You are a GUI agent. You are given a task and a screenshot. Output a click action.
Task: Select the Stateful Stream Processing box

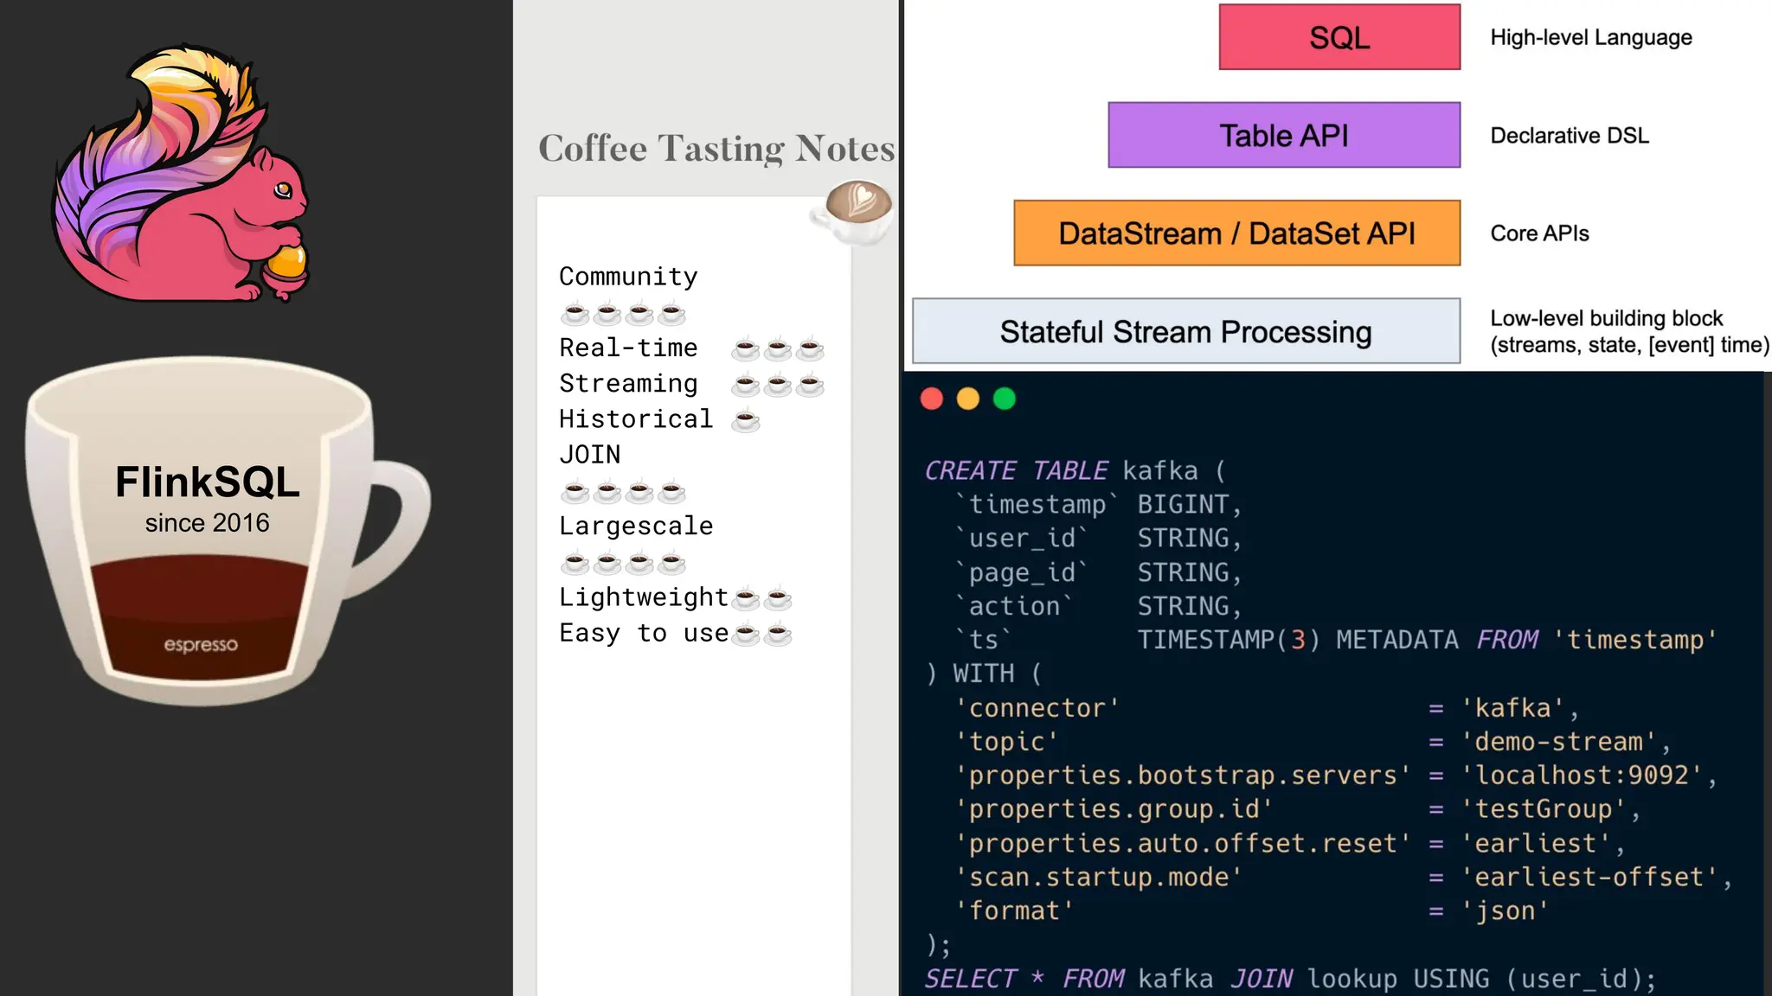pos(1186,332)
